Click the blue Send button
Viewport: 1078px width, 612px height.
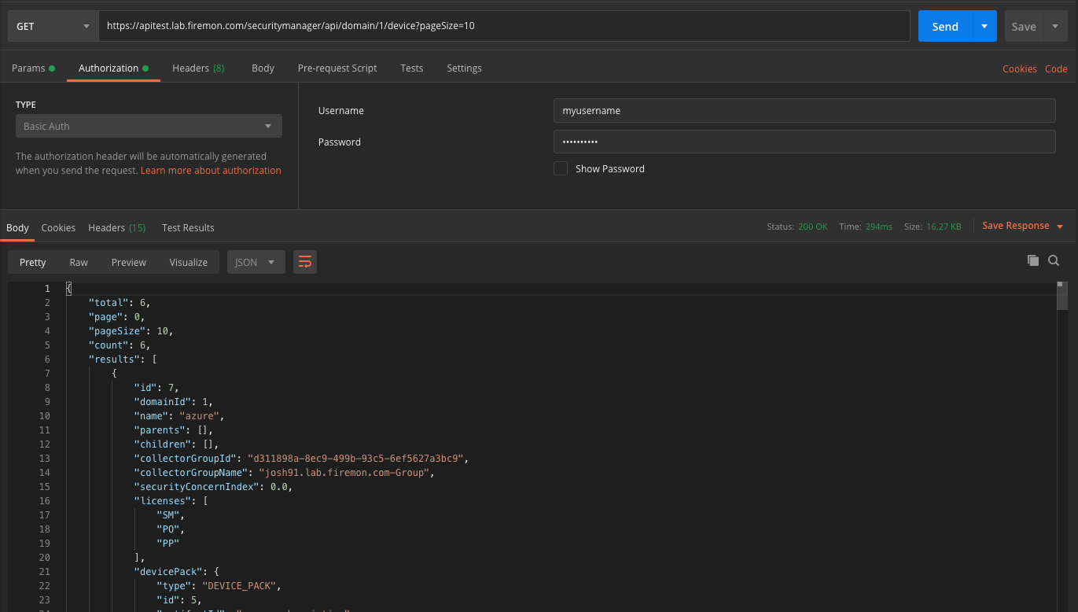point(945,26)
